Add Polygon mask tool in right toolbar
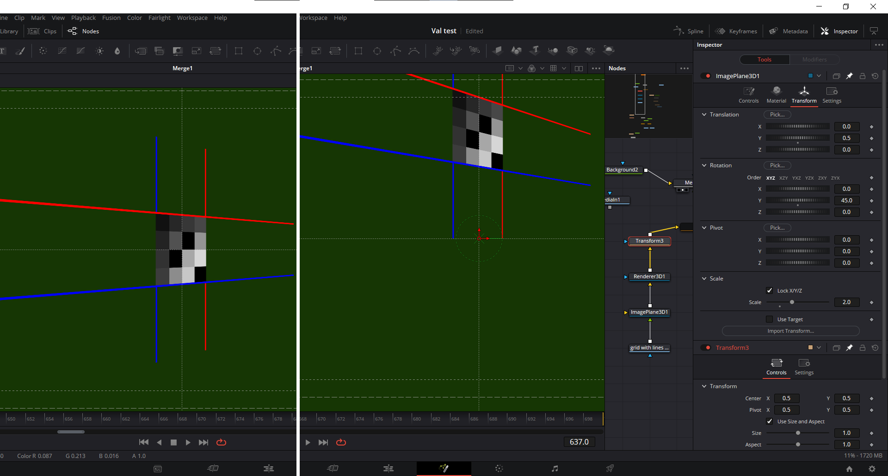This screenshot has height=476, width=888. click(395, 51)
